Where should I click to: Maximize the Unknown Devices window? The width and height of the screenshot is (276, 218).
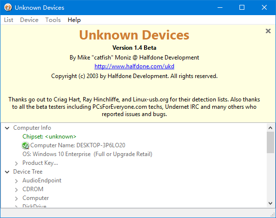pos(242,7)
